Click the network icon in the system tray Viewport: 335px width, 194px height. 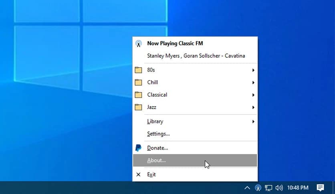click(x=269, y=188)
